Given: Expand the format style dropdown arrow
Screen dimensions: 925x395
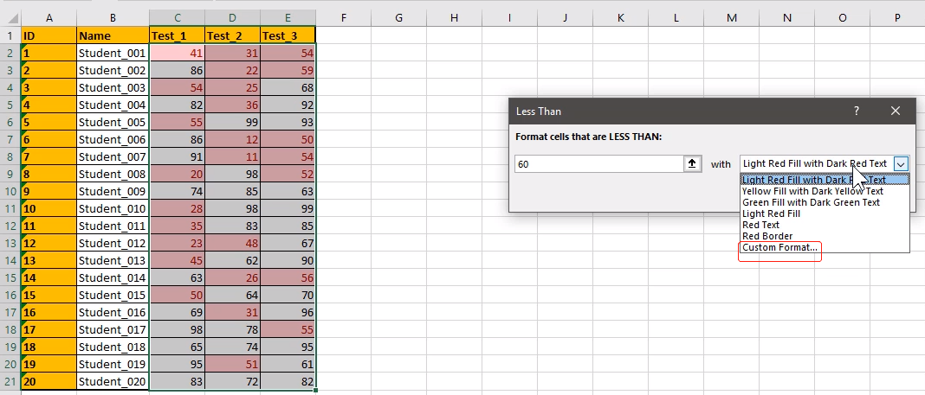Looking at the screenshot, I should pos(901,164).
